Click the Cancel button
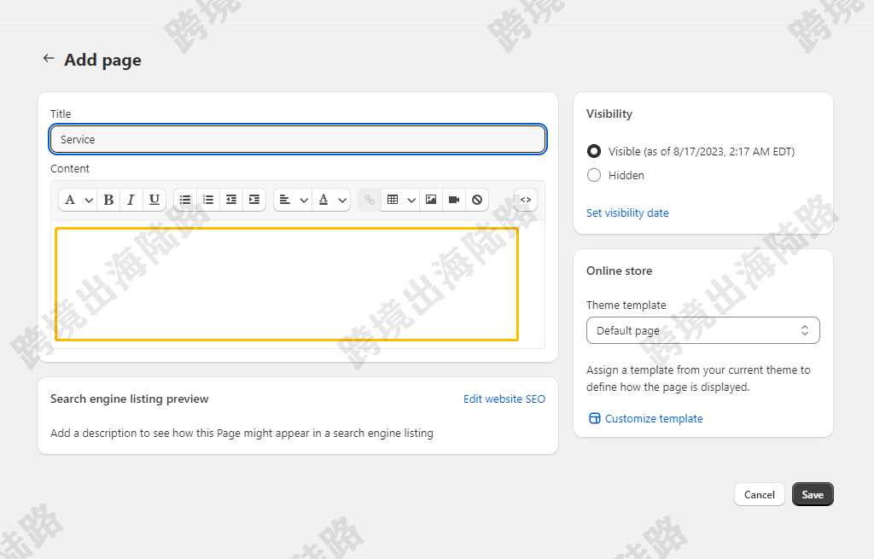 [x=759, y=494]
